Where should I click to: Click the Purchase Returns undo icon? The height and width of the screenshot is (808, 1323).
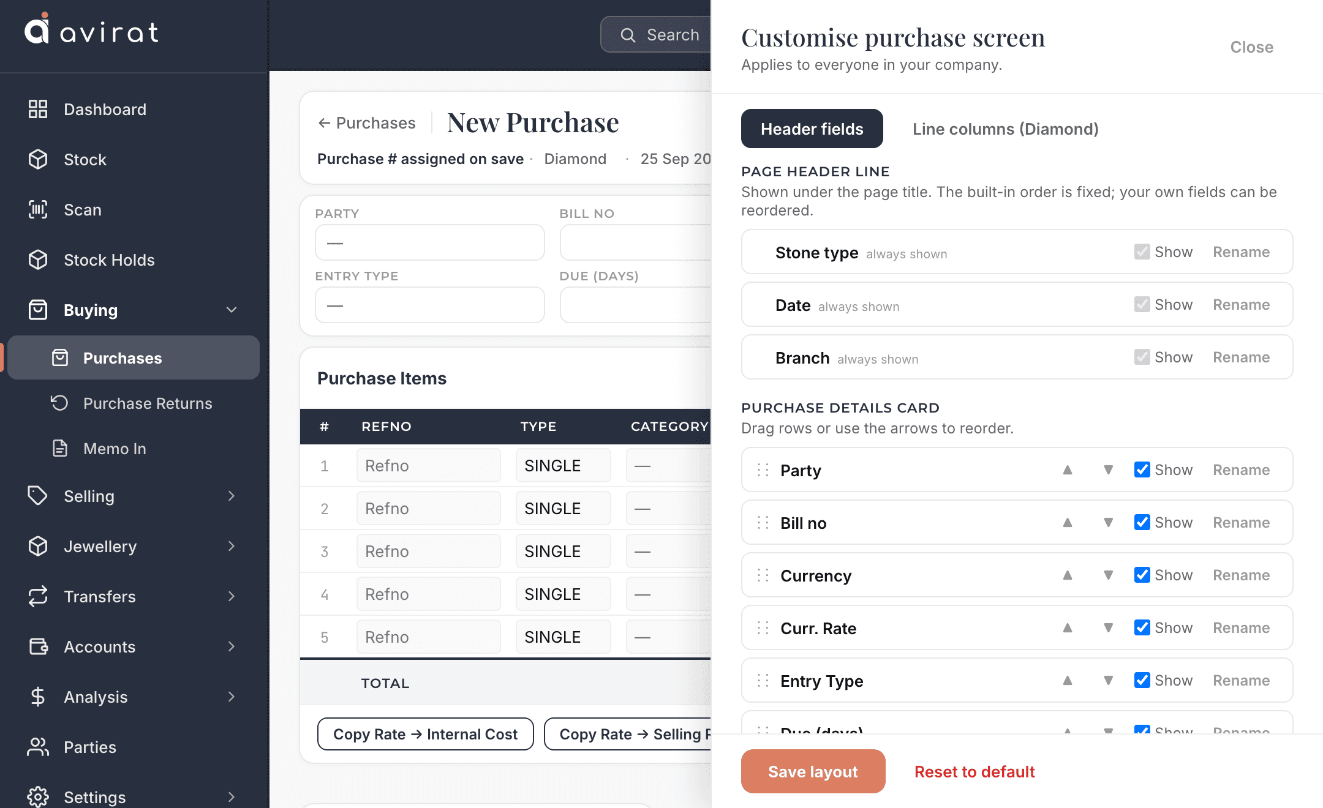(59, 403)
